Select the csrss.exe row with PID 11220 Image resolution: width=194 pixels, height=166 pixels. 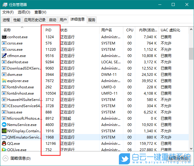coord(95,49)
